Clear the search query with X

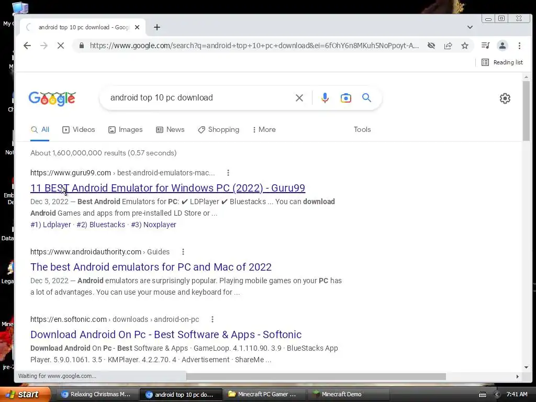(299, 98)
